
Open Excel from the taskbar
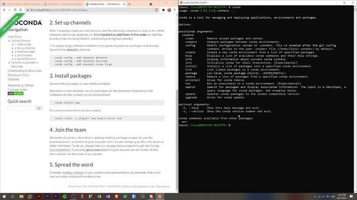99,196
